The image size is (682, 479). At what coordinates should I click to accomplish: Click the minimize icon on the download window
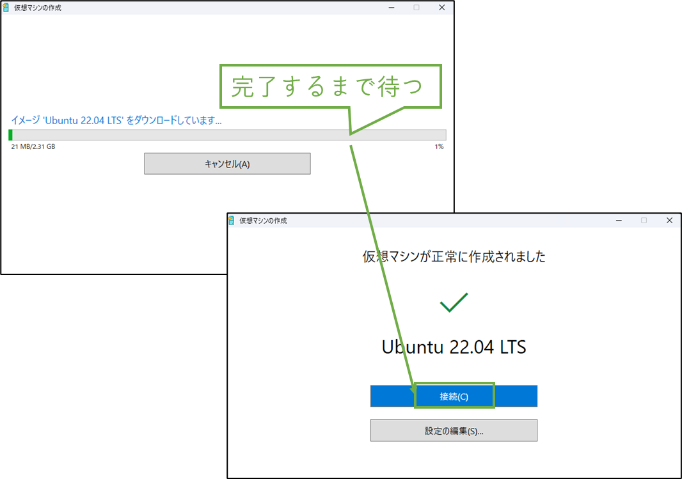tap(391, 7)
